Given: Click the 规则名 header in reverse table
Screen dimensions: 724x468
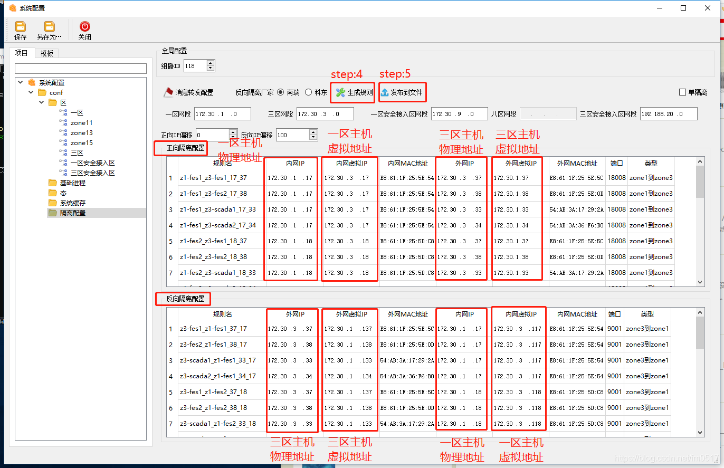Looking at the screenshot, I should pyautogui.click(x=222, y=314).
